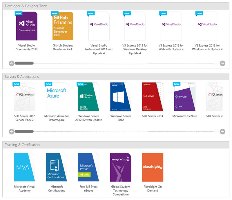Viewport: 232px width, 200px height.
Task: Choose the Windows Server 2012 R2 Essentials box
Action: [x=88, y=97]
